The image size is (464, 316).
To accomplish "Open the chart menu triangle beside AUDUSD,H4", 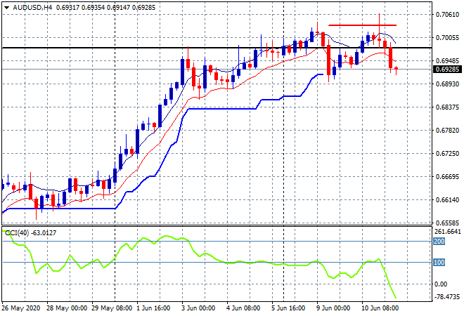I will click(x=7, y=8).
